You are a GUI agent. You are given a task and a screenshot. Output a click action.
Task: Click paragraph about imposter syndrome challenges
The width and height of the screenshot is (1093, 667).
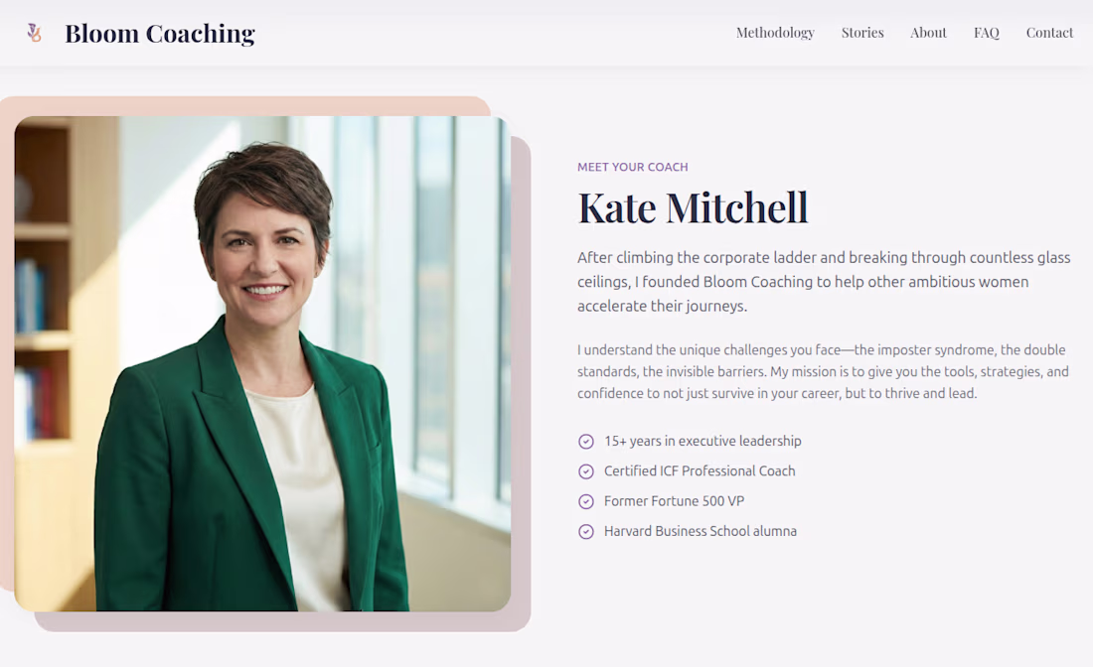pyautogui.click(x=824, y=372)
